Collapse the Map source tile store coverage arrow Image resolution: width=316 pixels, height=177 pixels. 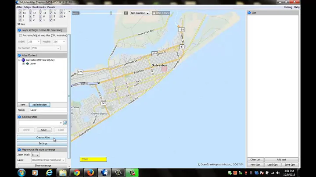coord(19,150)
